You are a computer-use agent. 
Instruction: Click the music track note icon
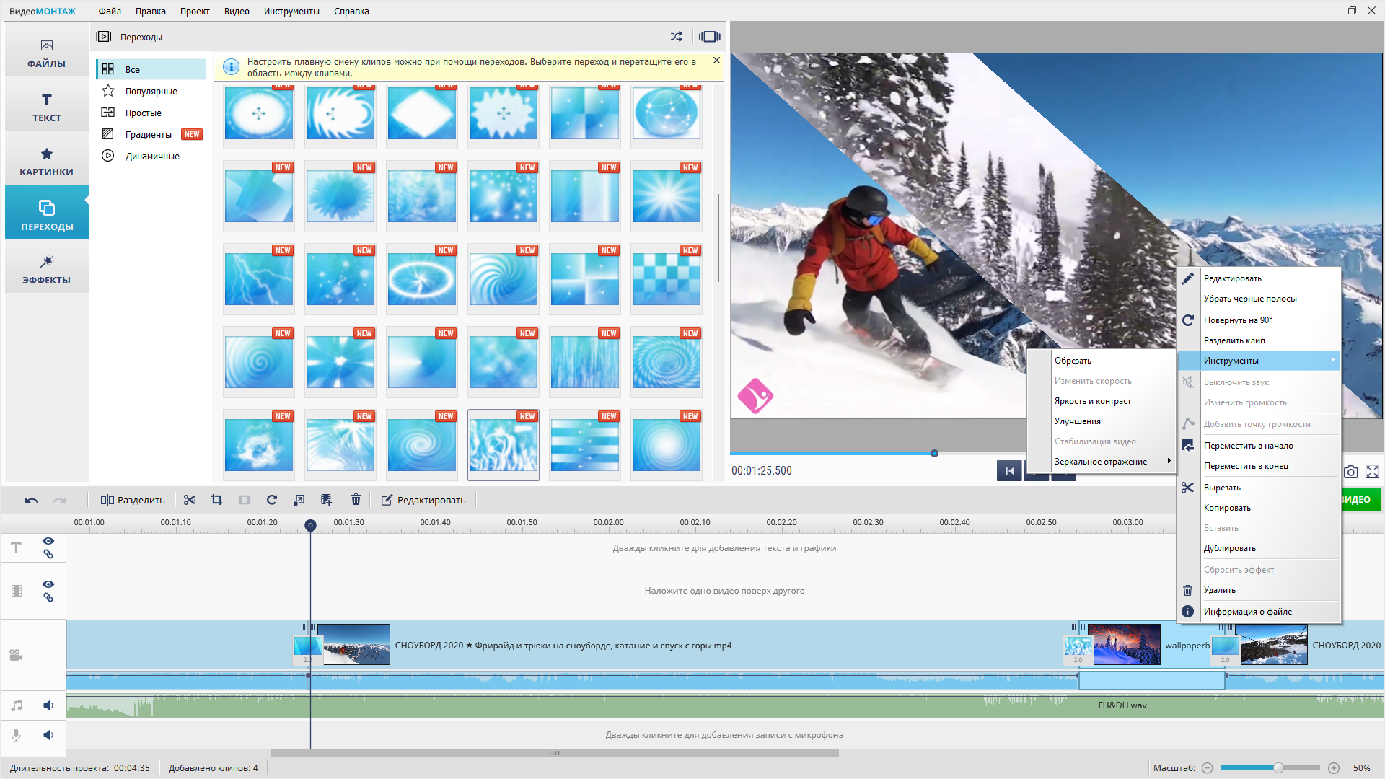tap(17, 705)
